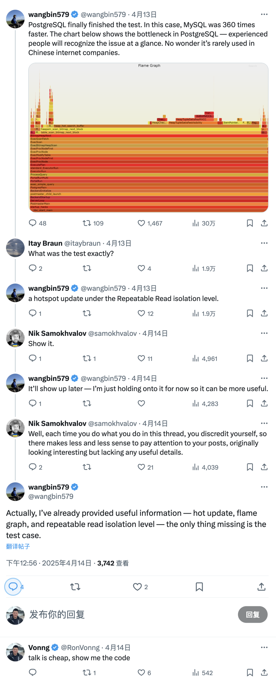
Task: Like the PostgreSQL flame graph post
Action: coord(141,223)
